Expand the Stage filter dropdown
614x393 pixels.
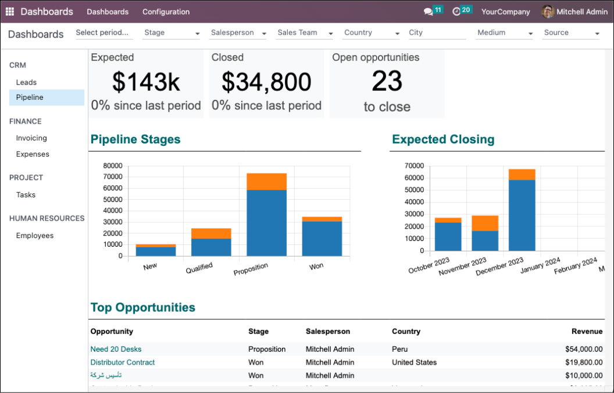[x=172, y=33]
